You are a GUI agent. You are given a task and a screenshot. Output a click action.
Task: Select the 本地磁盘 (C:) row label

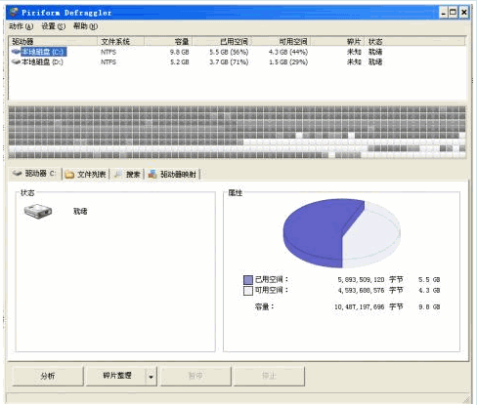tap(44, 52)
